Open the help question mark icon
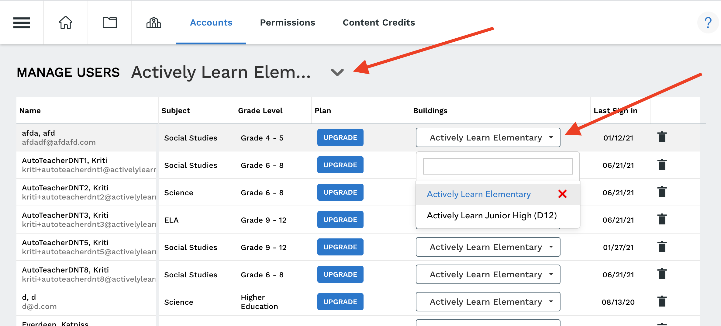 pos(708,23)
